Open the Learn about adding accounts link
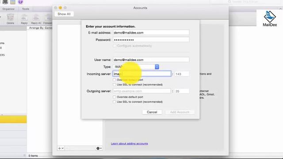Image resolution: width=283 pixels, height=159 pixels. [x=130, y=144]
